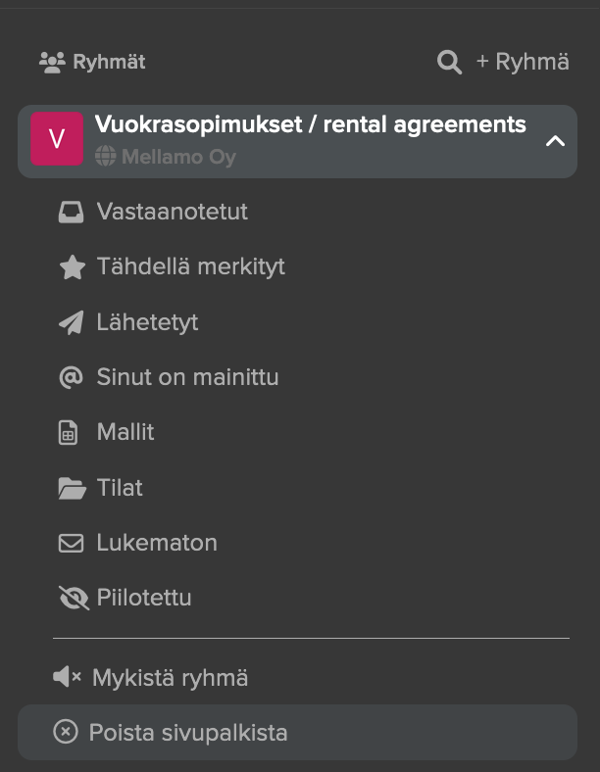Click the star icon for Tähdellä merkityt
600x772 pixels.
pos(72,267)
